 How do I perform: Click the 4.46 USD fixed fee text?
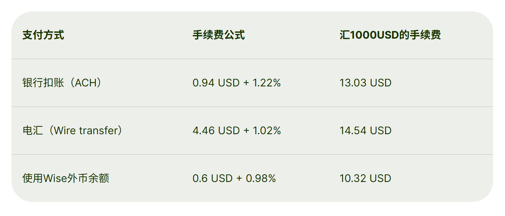click(x=216, y=131)
